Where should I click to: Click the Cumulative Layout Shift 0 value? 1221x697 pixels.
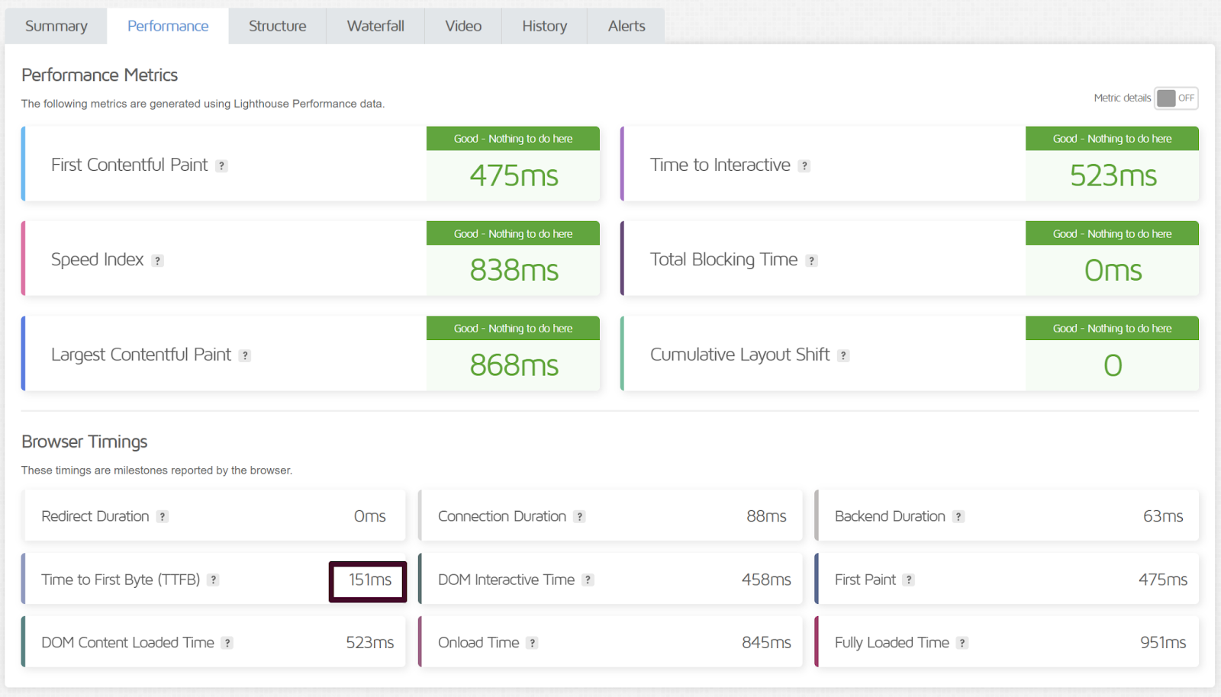(1113, 365)
